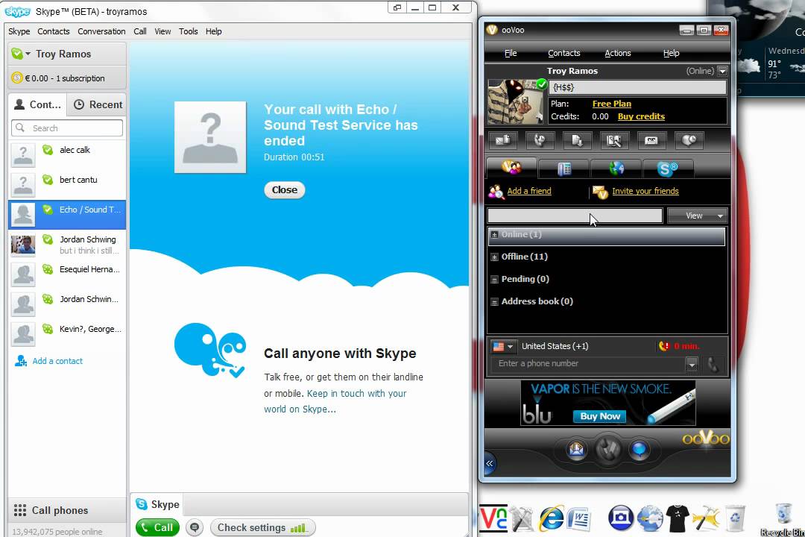The height and width of the screenshot is (537, 805).
Task: Switch to the ooVoo friends tab
Action: coord(511,168)
